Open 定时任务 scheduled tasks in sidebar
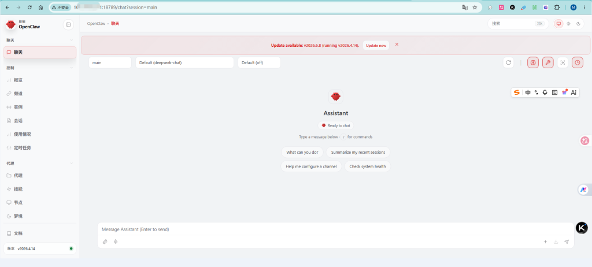The height and width of the screenshot is (267, 592). point(40,148)
